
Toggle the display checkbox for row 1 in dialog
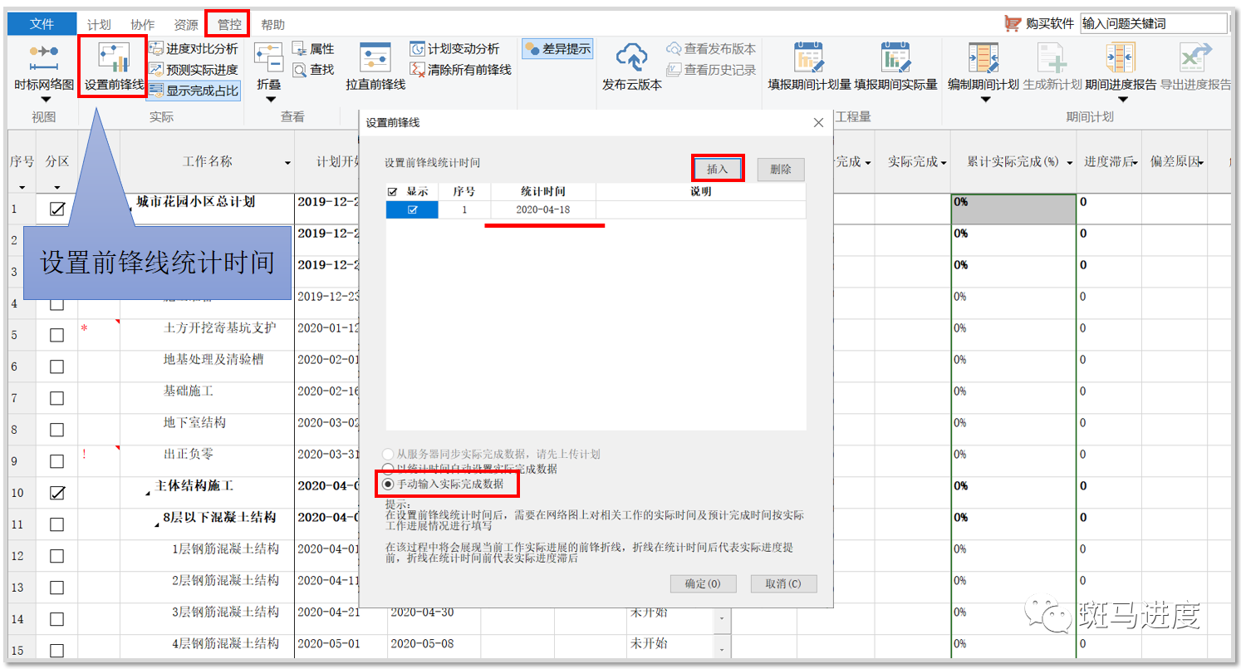pyautogui.click(x=413, y=210)
